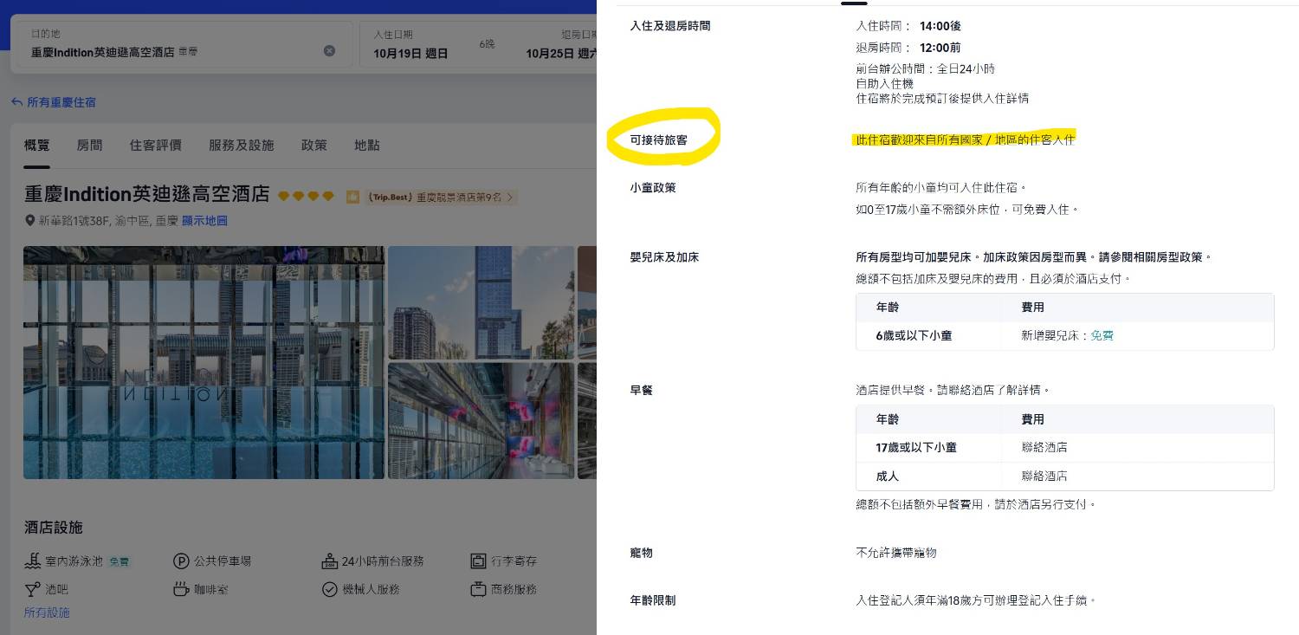Click the 成人 breakfast row
This screenshot has width=1299, height=635.
point(1064,476)
